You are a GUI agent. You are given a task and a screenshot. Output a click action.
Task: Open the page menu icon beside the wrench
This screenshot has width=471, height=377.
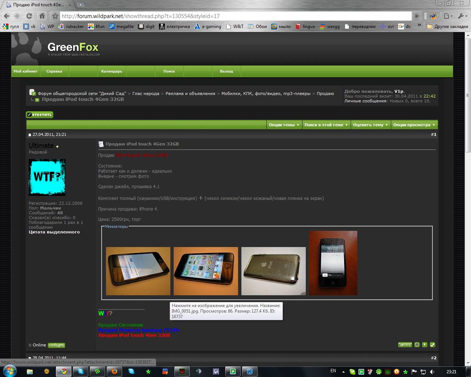(448, 16)
